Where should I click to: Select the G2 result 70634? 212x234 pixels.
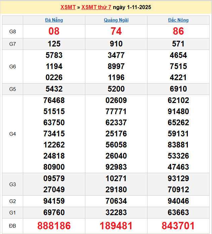click(x=116, y=201)
